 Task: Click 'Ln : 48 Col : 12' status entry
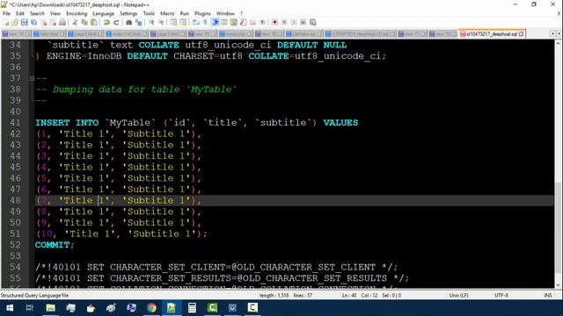click(x=360, y=295)
